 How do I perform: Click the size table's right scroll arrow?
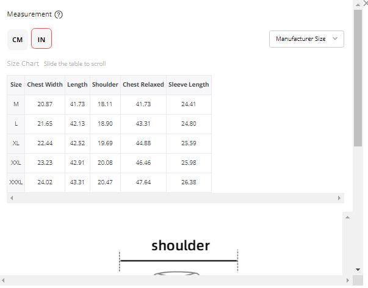(x=340, y=198)
